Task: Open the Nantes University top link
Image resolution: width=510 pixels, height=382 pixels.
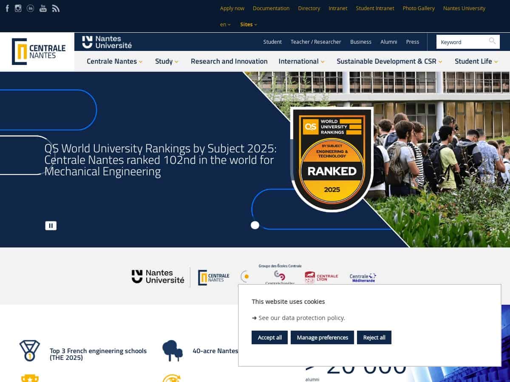Action: 464,8
